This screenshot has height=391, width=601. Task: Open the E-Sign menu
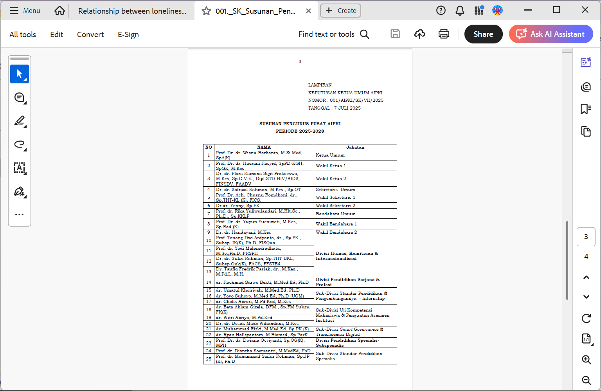click(128, 34)
